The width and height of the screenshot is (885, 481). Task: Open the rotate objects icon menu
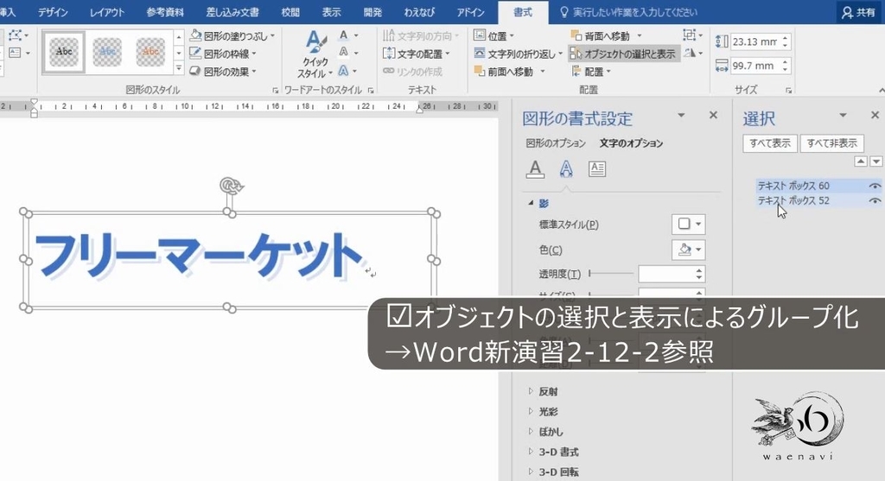[692, 53]
